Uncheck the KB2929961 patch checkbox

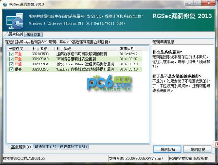11,64
